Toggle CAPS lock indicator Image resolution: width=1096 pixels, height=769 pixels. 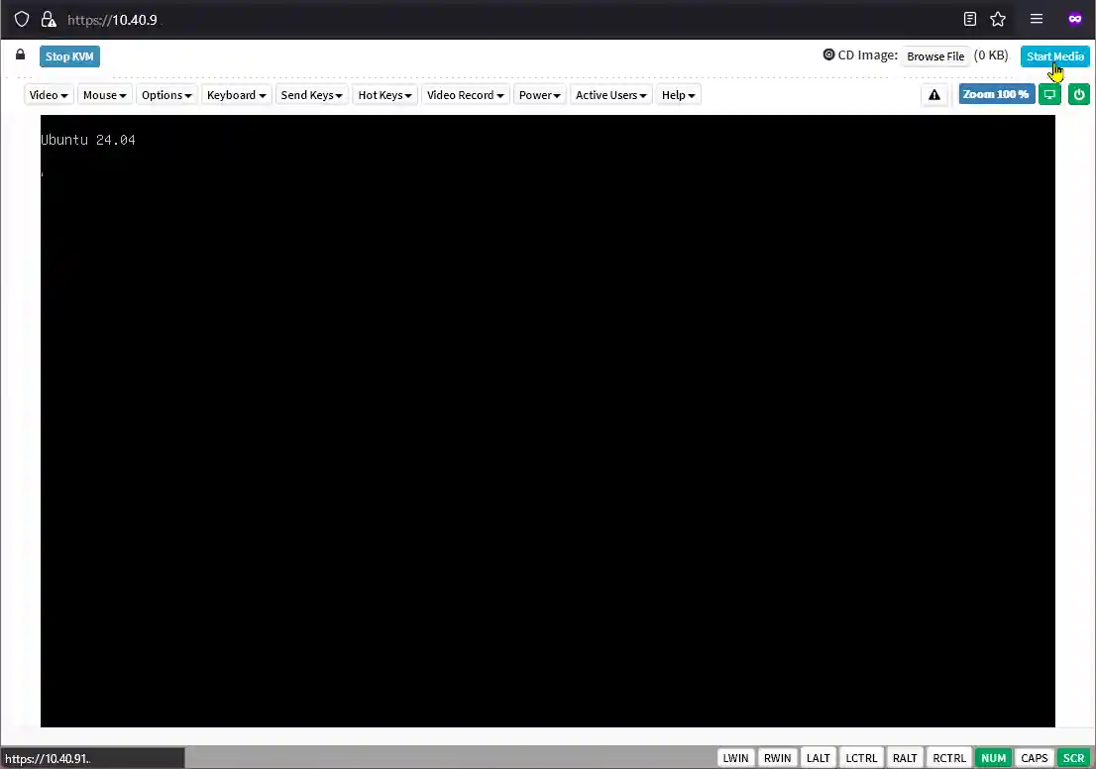pos(1034,758)
